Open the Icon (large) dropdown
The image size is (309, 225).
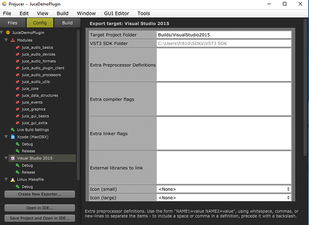[x=224, y=198]
